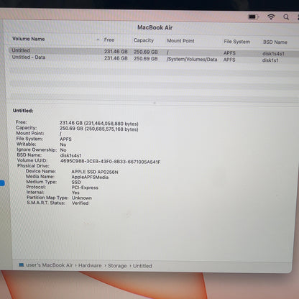Screen dimensions: 299x299
Task: Click the MacBook Air window title
Action: coord(155,27)
